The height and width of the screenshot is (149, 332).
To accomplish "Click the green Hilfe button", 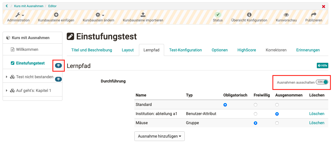I will tap(322, 66).
